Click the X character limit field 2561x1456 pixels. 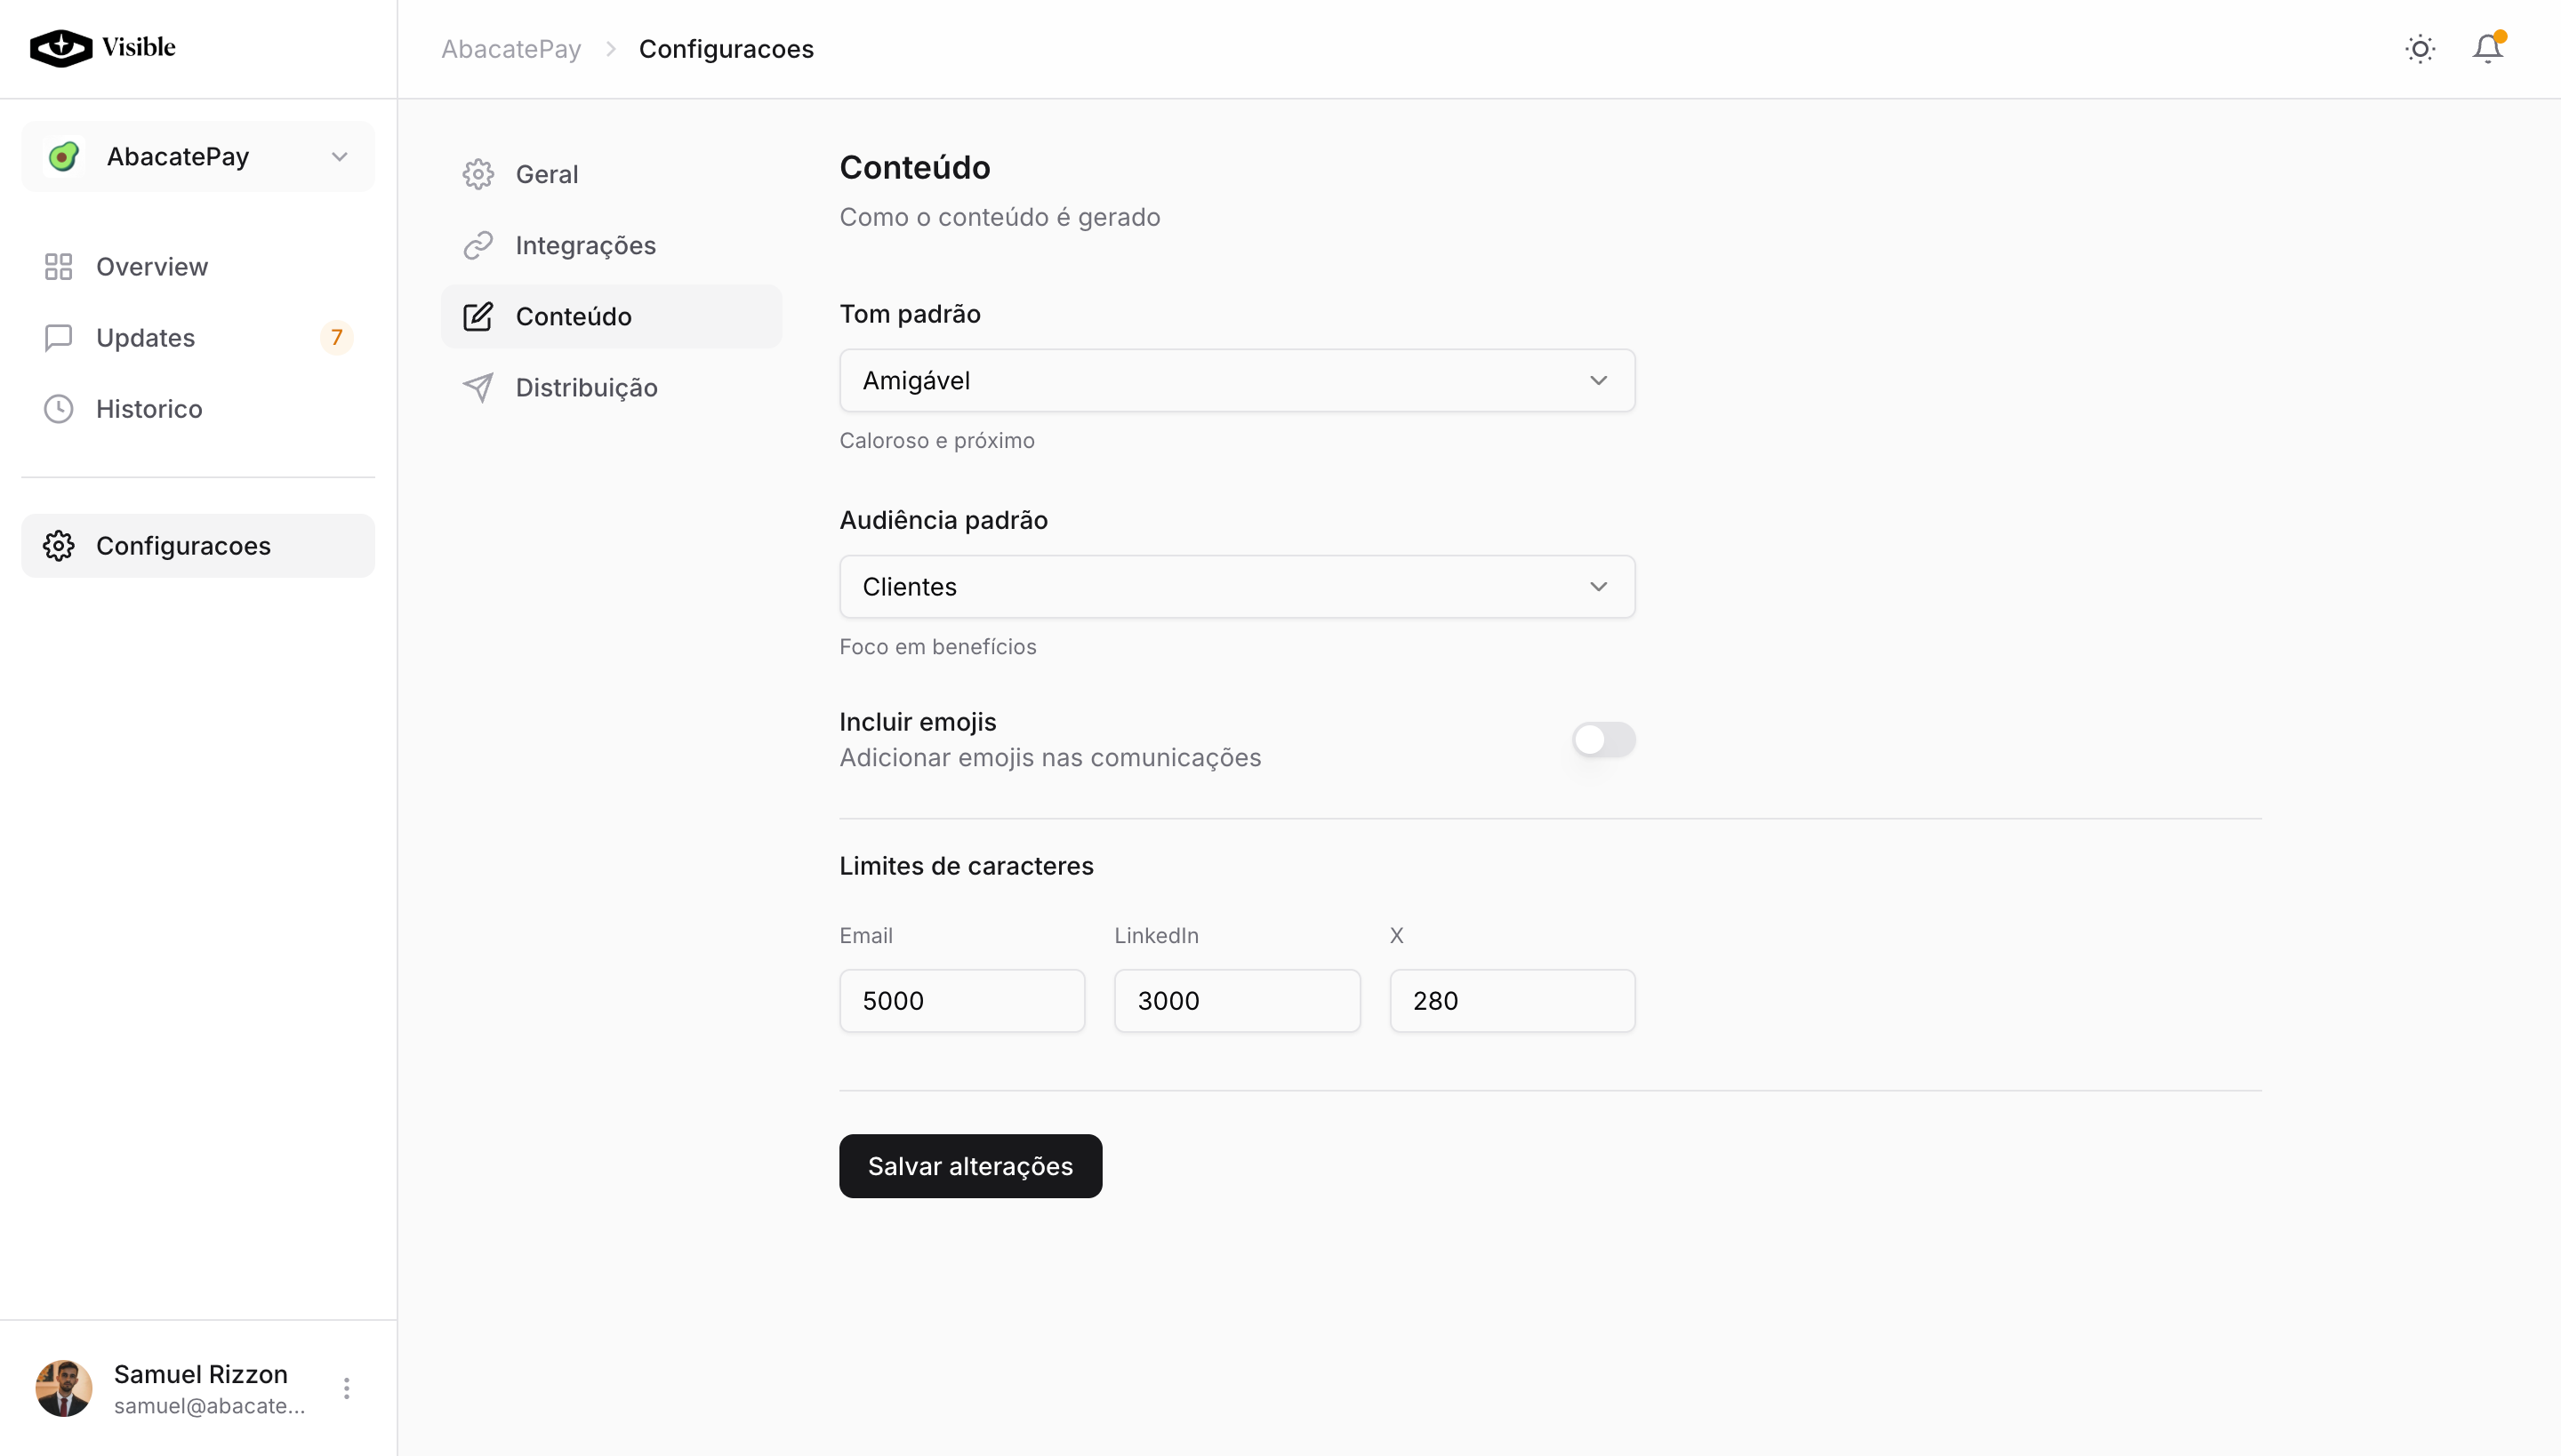pos(1512,1001)
